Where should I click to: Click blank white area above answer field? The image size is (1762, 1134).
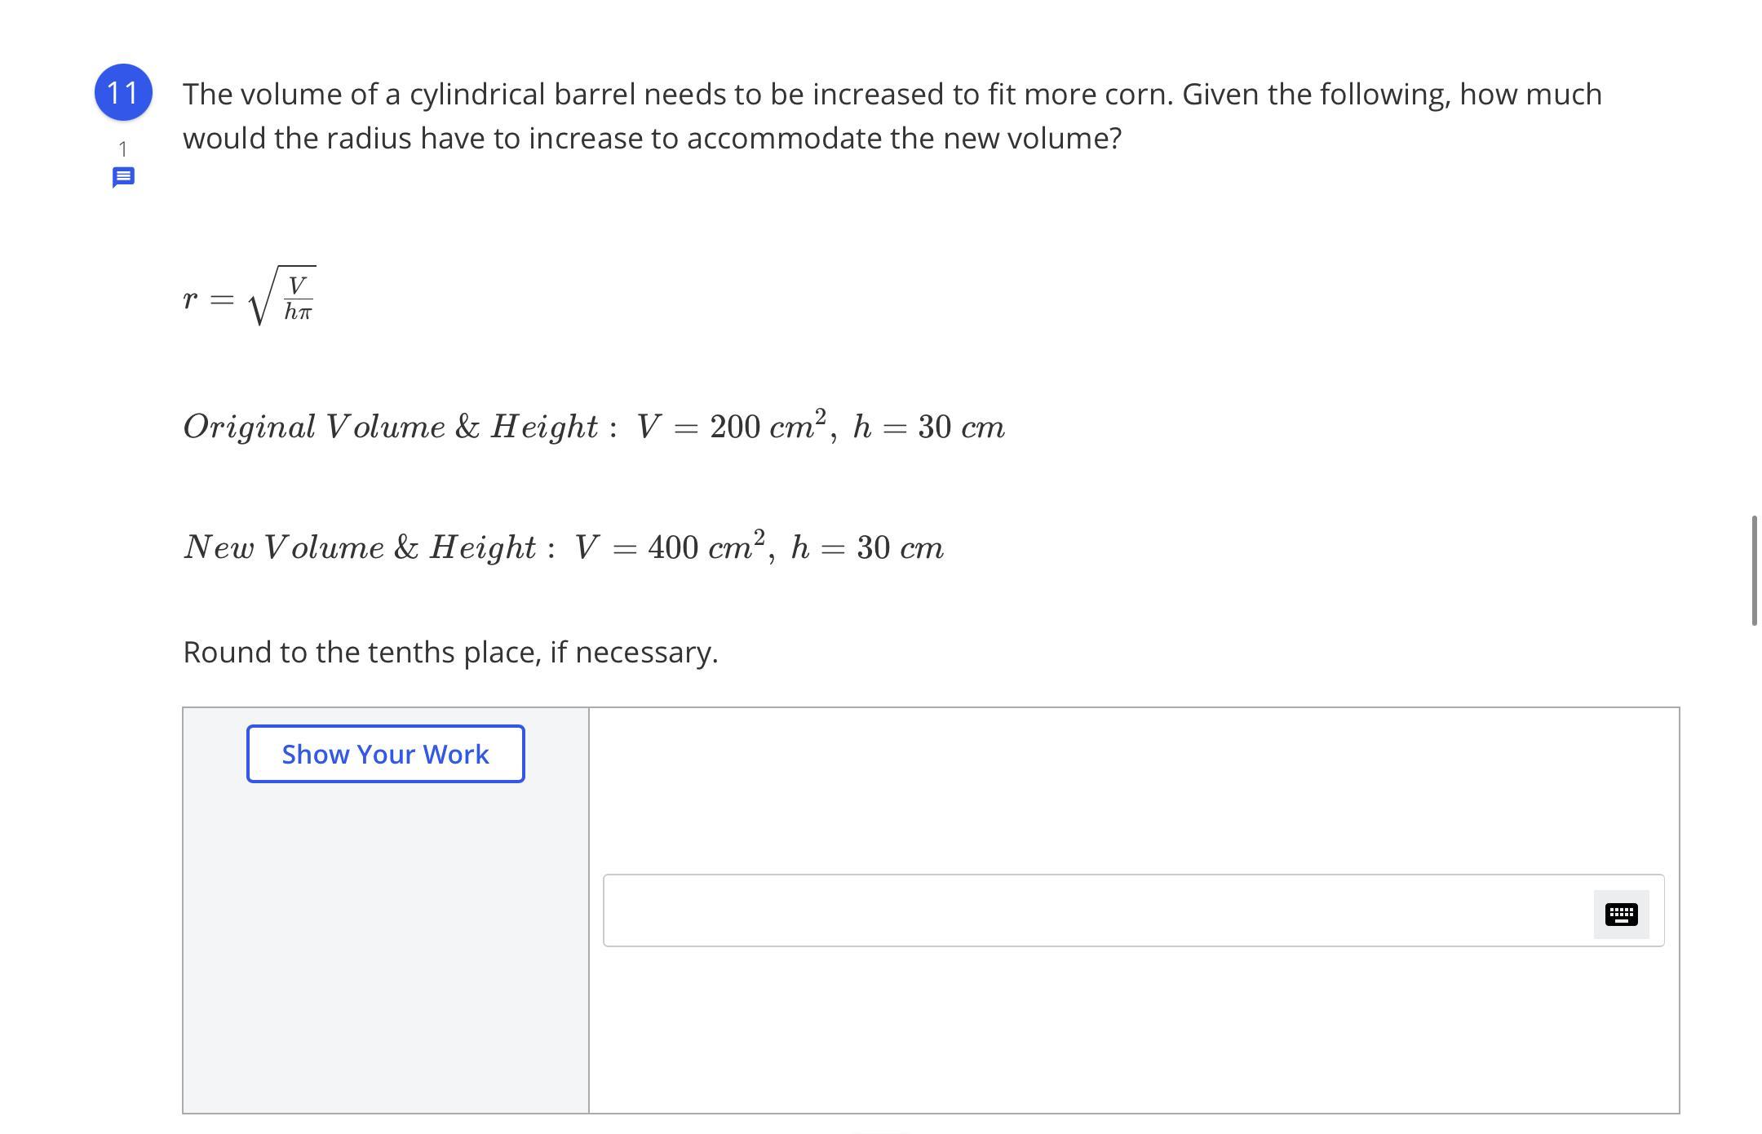pos(1134,791)
